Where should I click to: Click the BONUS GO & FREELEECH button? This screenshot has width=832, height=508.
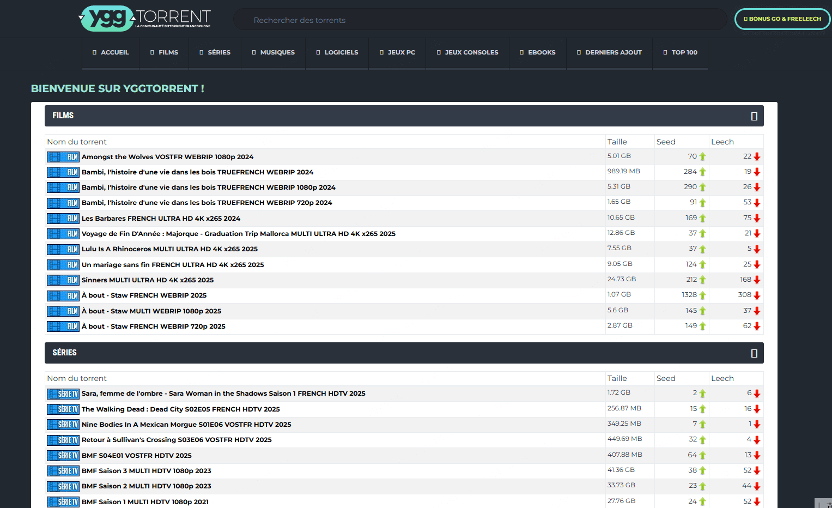pyautogui.click(x=782, y=18)
